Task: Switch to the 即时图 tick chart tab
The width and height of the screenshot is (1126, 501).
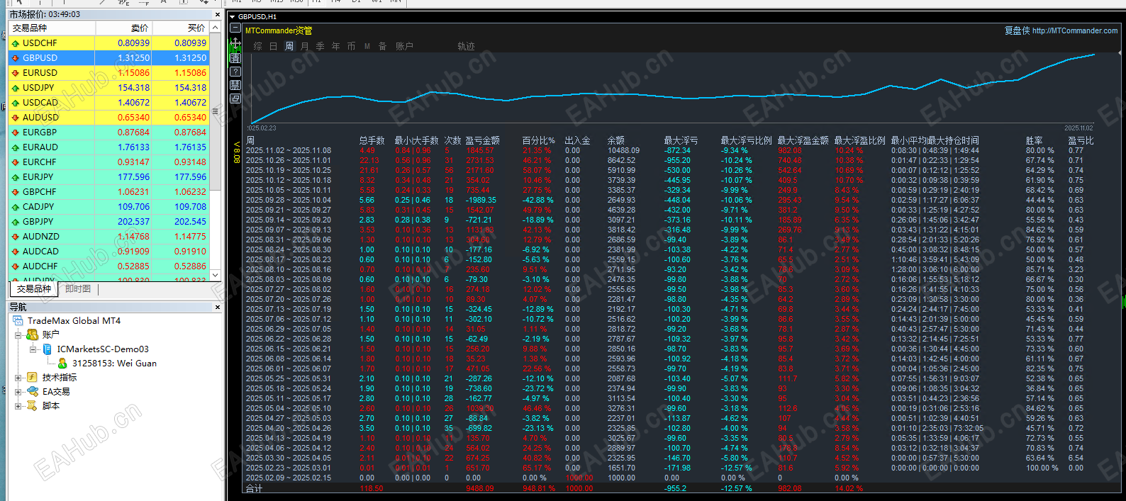Action: click(x=78, y=289)
